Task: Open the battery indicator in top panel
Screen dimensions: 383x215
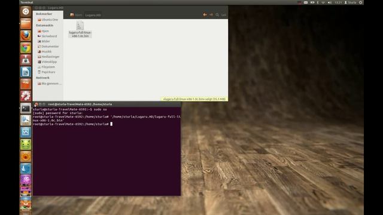Action: pyautogui.click(x=312, y=2)
